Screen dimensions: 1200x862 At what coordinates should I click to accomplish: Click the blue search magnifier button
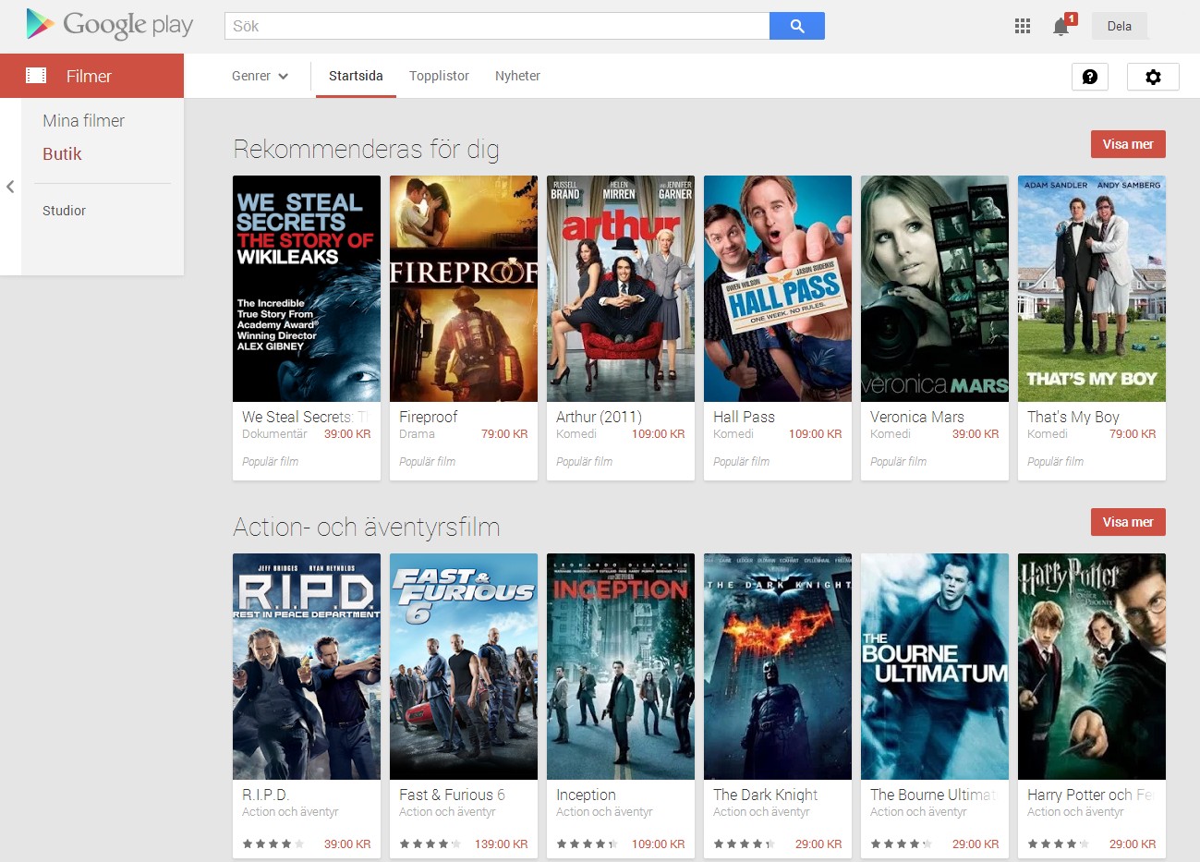[796, 26]
